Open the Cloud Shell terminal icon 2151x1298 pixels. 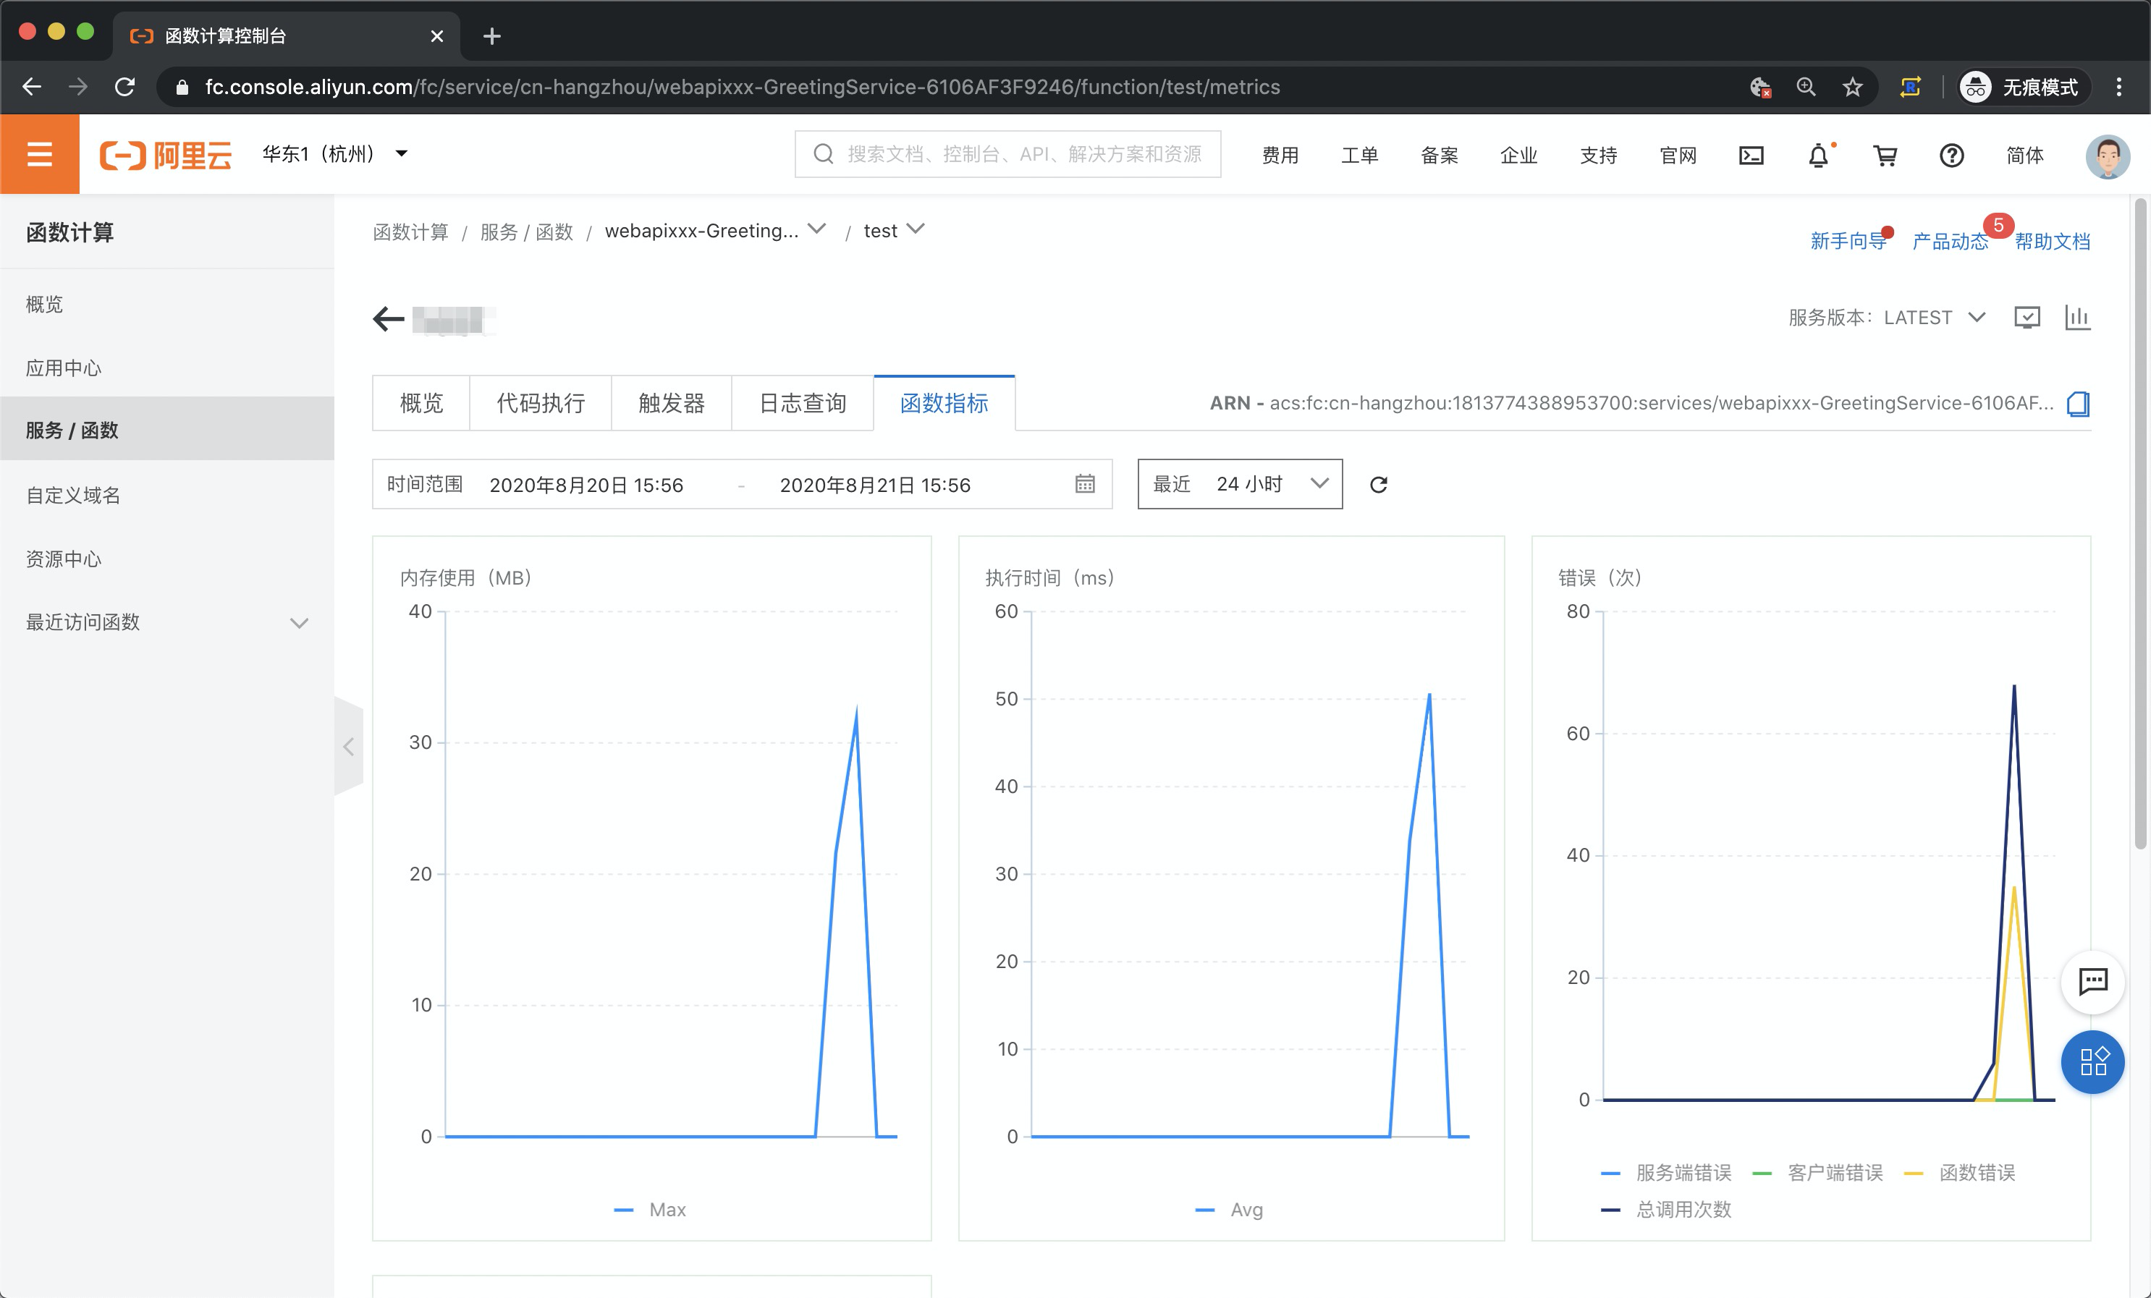click(x=1751, y=156)
